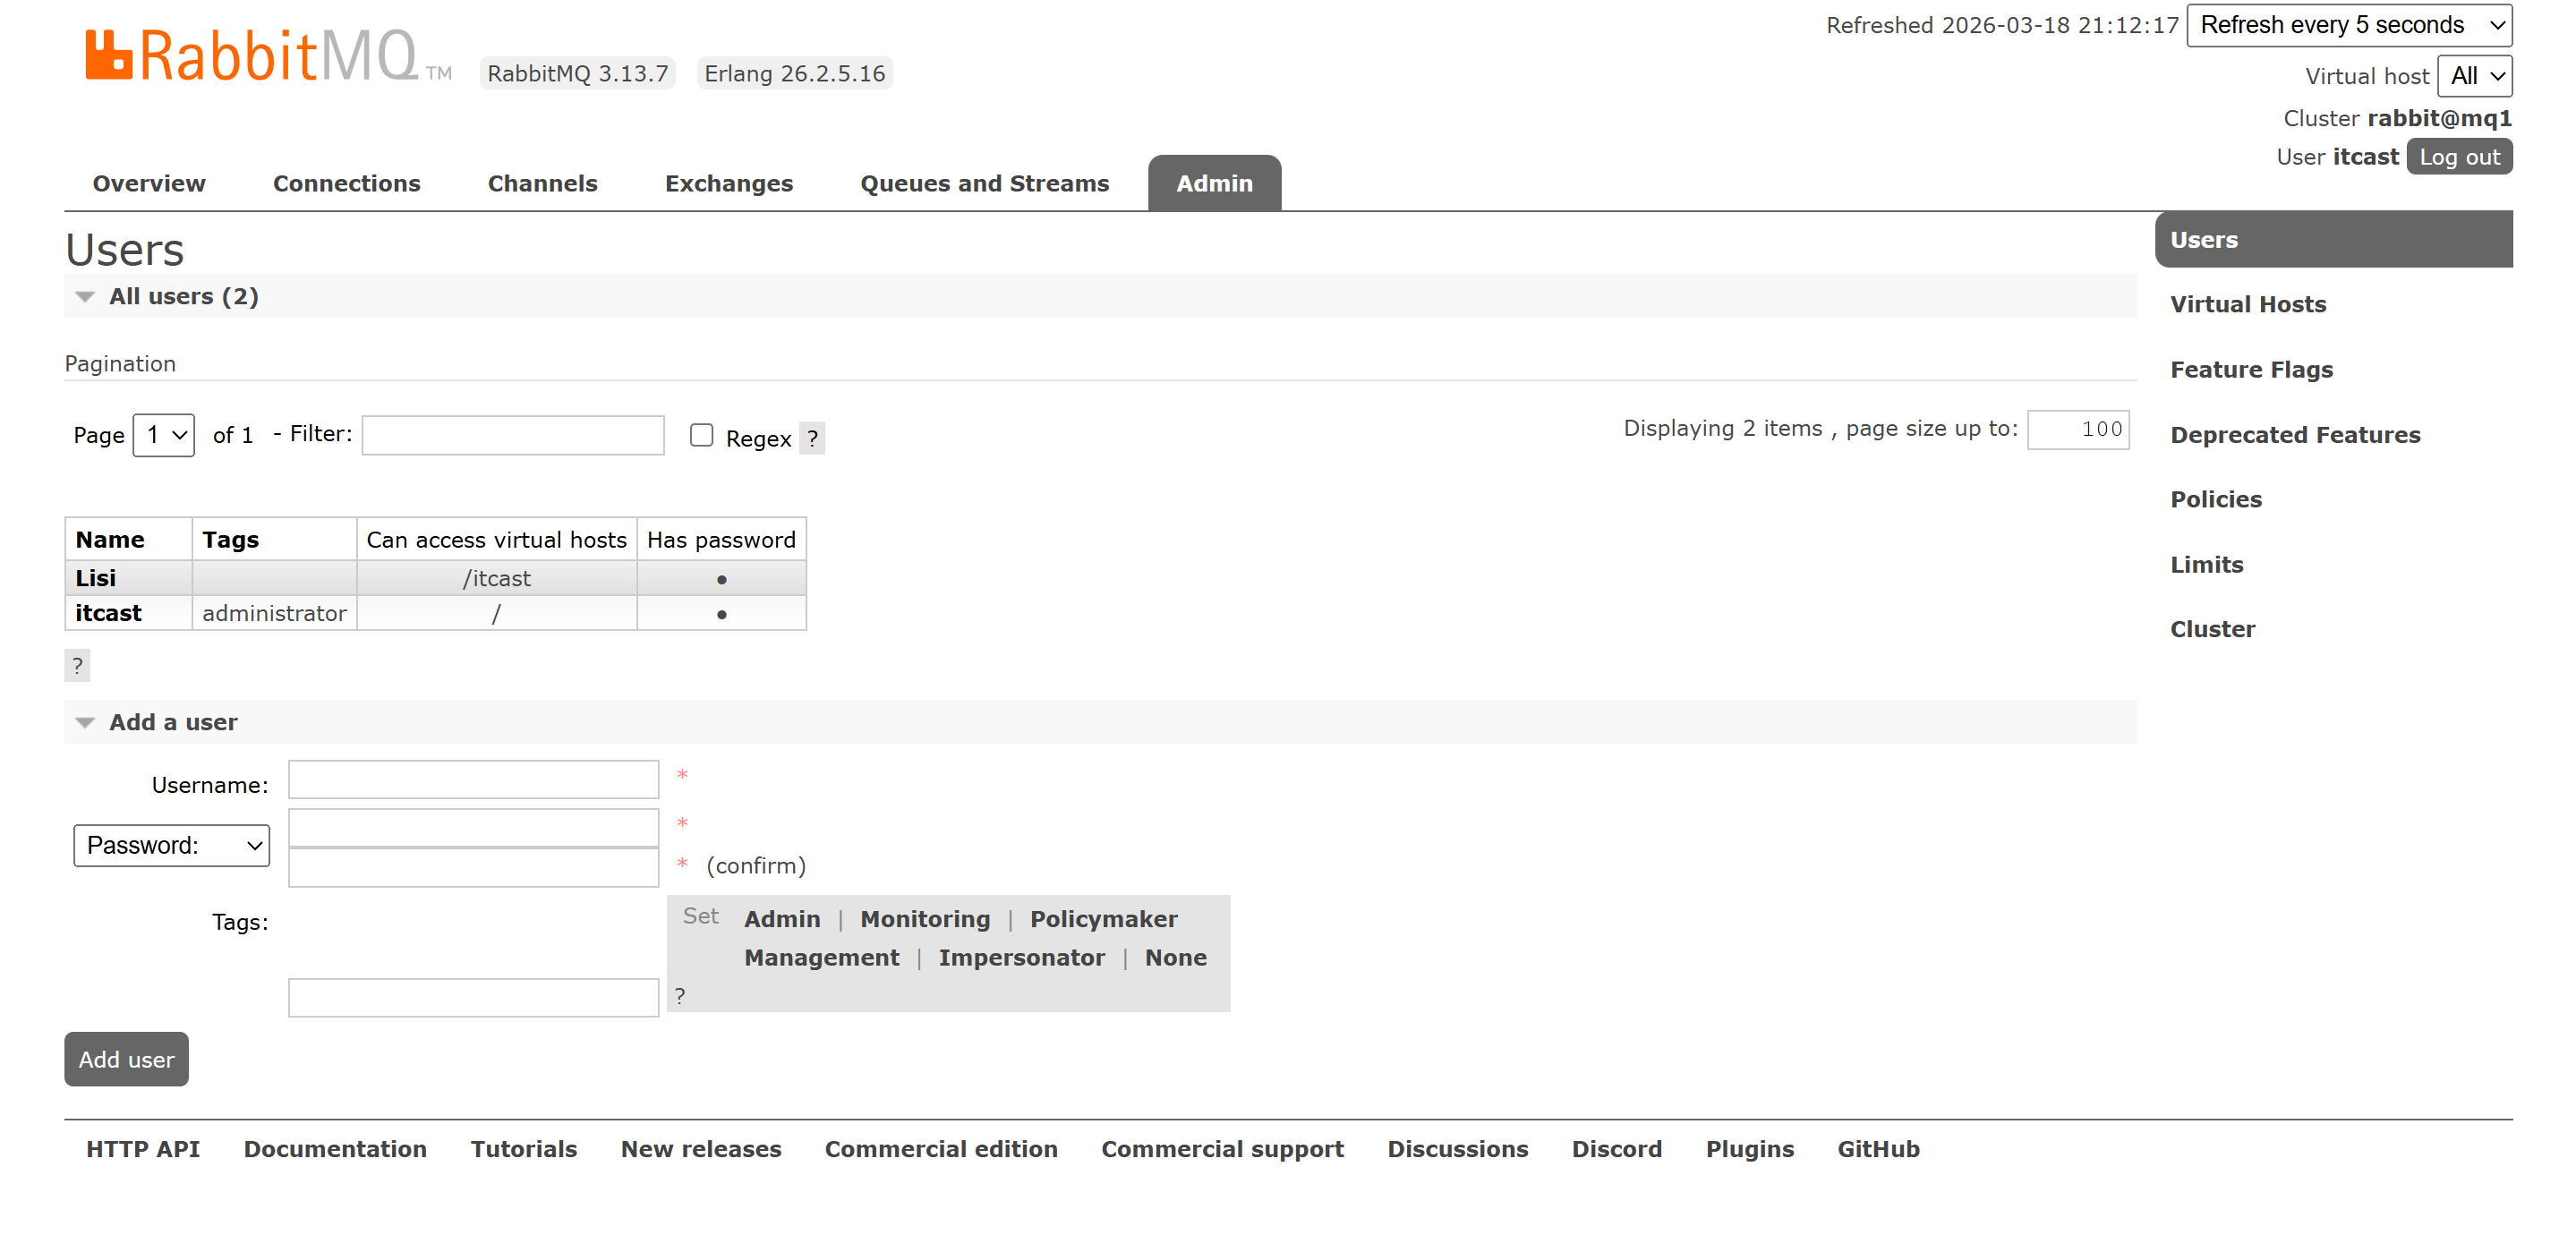This screenshot has width=2576, height=1235.
Task: Set the Impersonator tag
Action: pyautogui.click(x=1021, y=958)
